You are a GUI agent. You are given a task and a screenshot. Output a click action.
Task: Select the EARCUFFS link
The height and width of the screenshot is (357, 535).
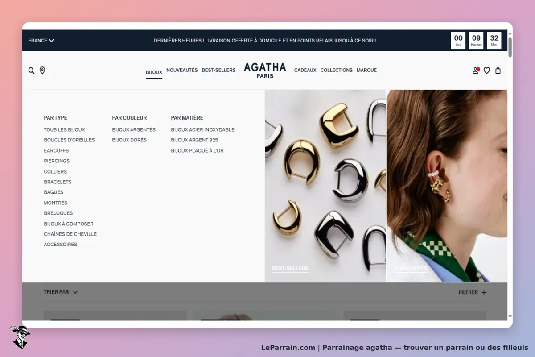(x=56, y=151)
